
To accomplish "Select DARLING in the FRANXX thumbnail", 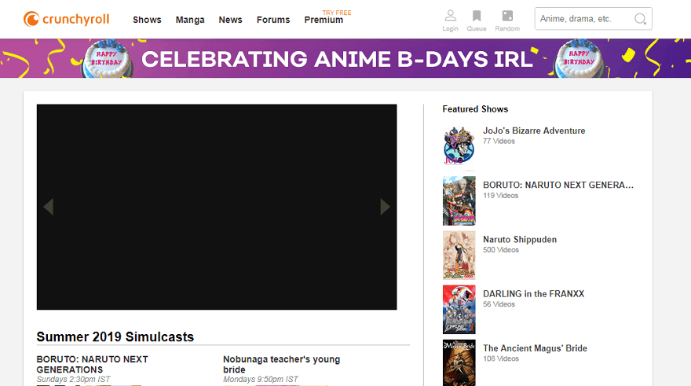I will (459, 309).
